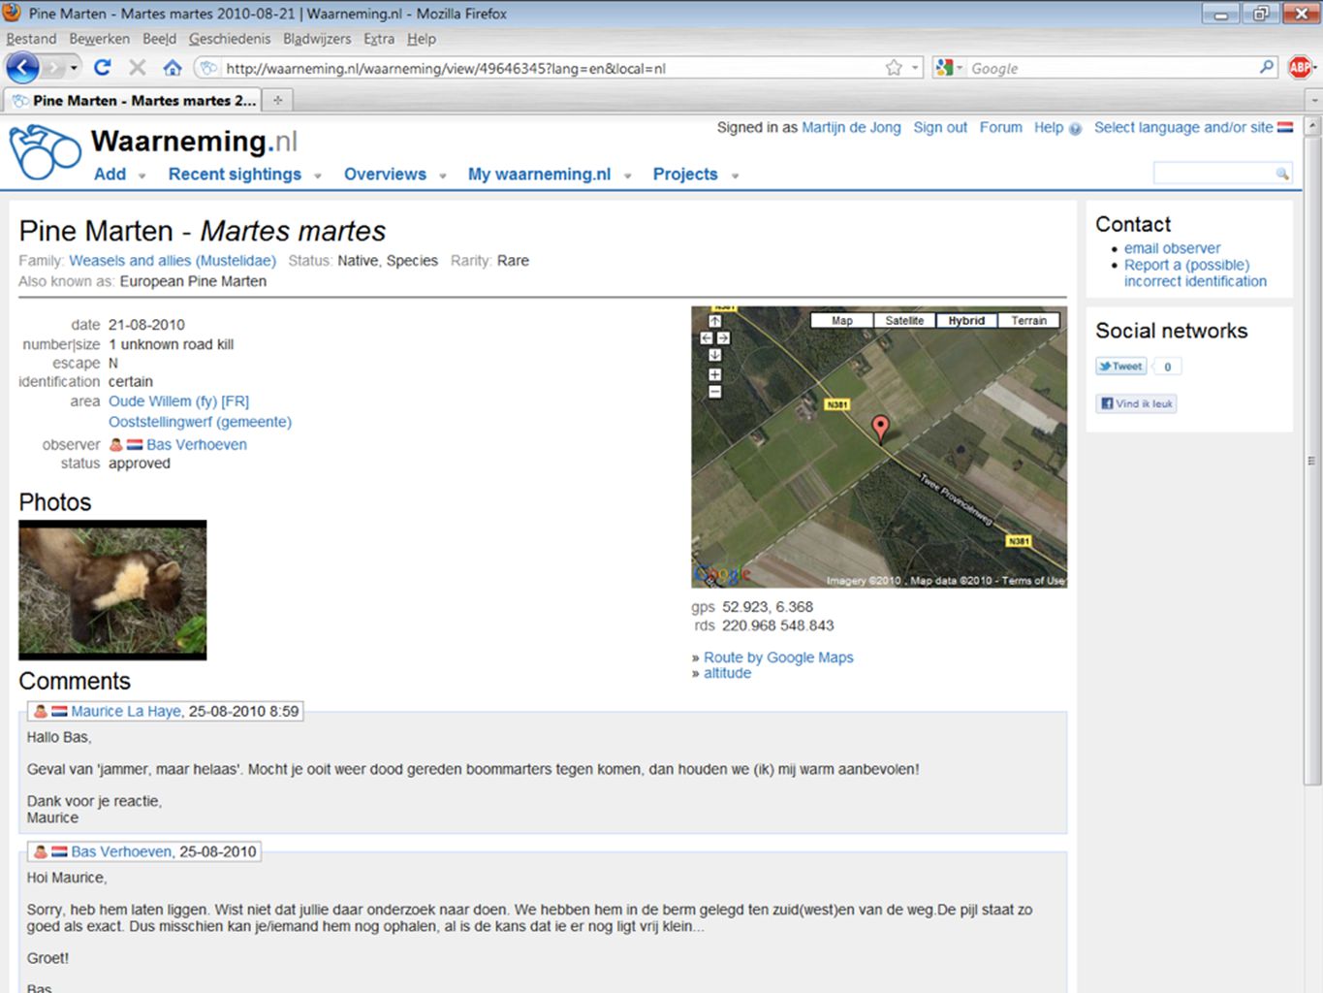1323x993 pixels.
Task: Open Adblock Plus icon in toolbar
Action: [1300, 68]
